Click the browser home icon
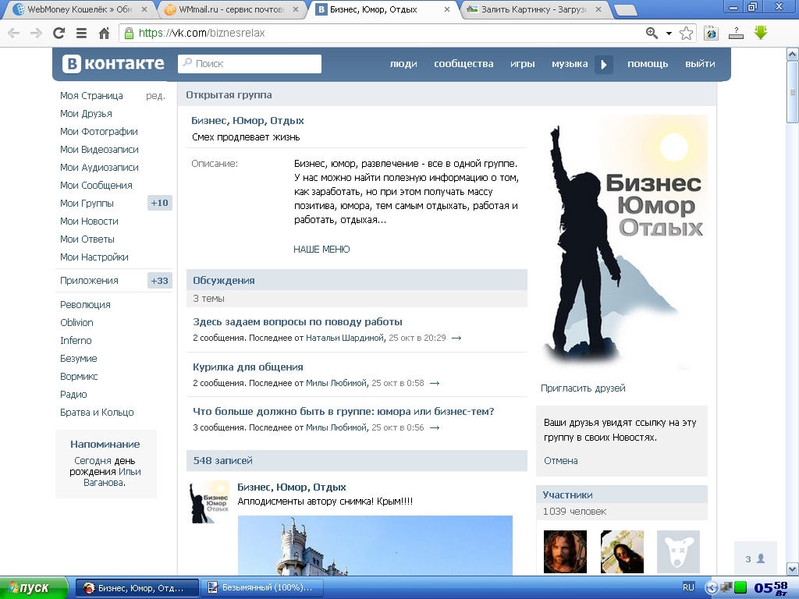 [x=104, y=34]
